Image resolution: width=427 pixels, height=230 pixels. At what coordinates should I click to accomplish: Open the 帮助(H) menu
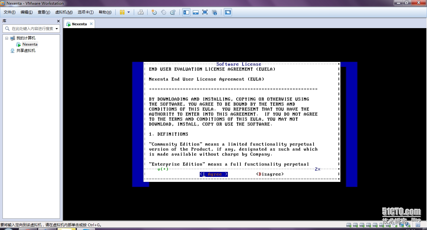click(105, 12)
